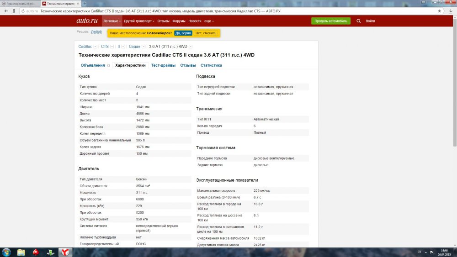Click the Любой region link
Screen dimensions: 457x257
coord(96,32)
